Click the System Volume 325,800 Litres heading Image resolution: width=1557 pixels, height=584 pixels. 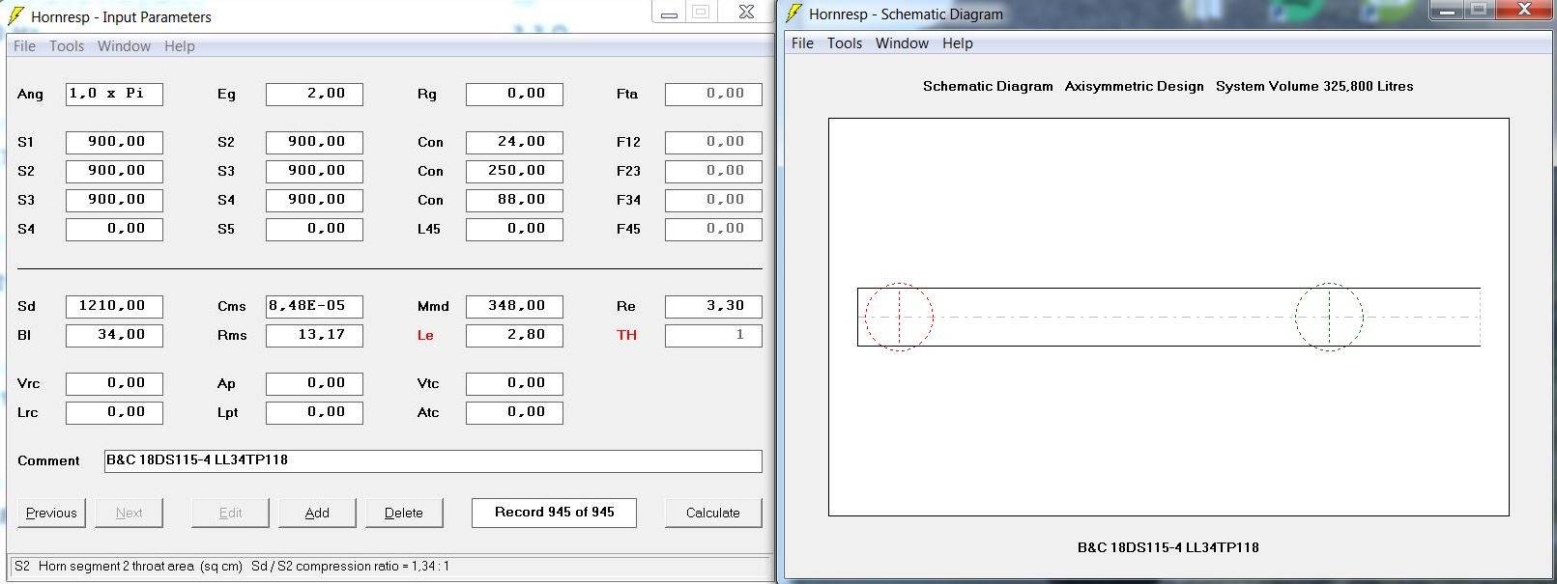[1314, 86]
